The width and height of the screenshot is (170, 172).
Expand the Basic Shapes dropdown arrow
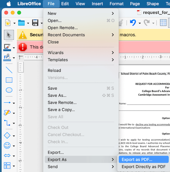point(14,136)
